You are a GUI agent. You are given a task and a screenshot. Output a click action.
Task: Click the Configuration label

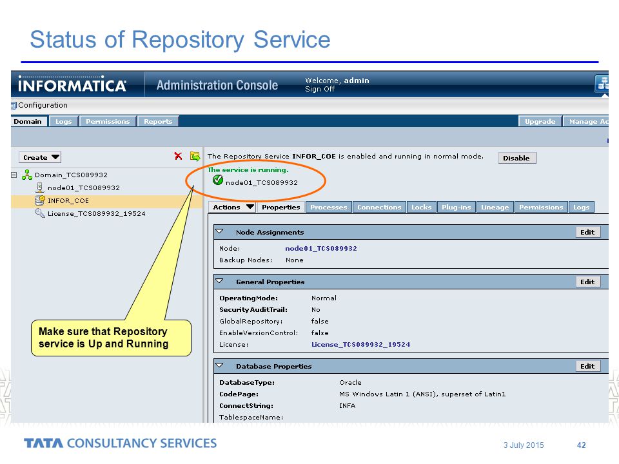[x=43, y=105]
